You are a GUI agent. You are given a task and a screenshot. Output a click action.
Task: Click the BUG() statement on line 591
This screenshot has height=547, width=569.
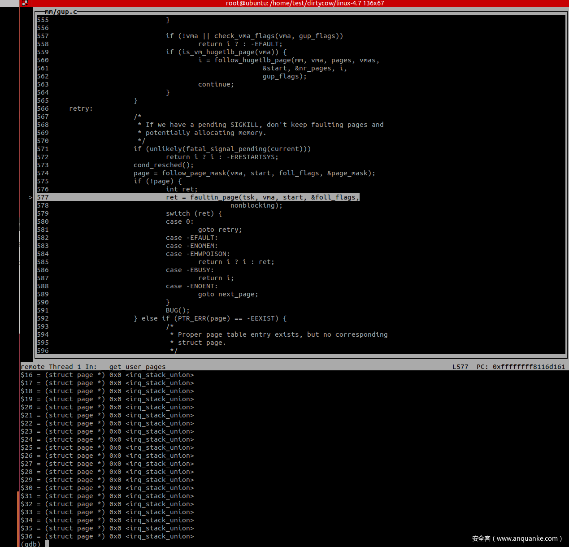(x=178, y=310)
